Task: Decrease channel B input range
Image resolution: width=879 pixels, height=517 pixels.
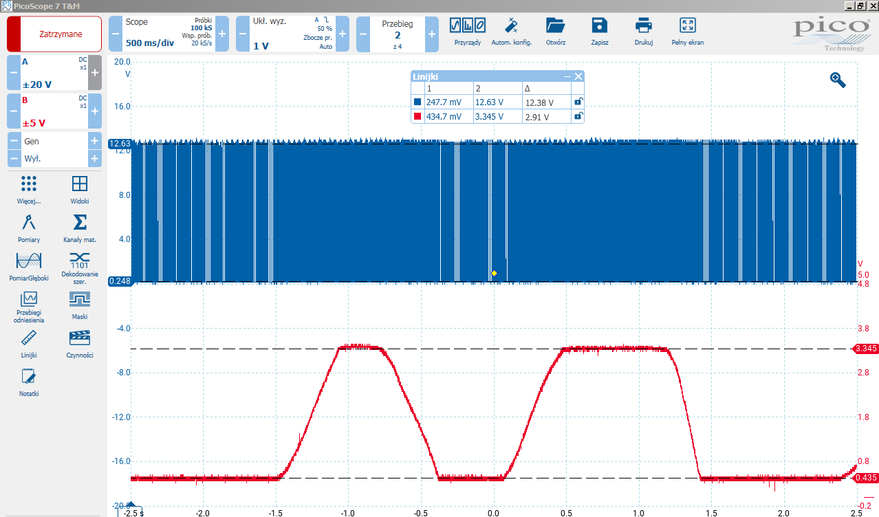Action: pos(14,111)
